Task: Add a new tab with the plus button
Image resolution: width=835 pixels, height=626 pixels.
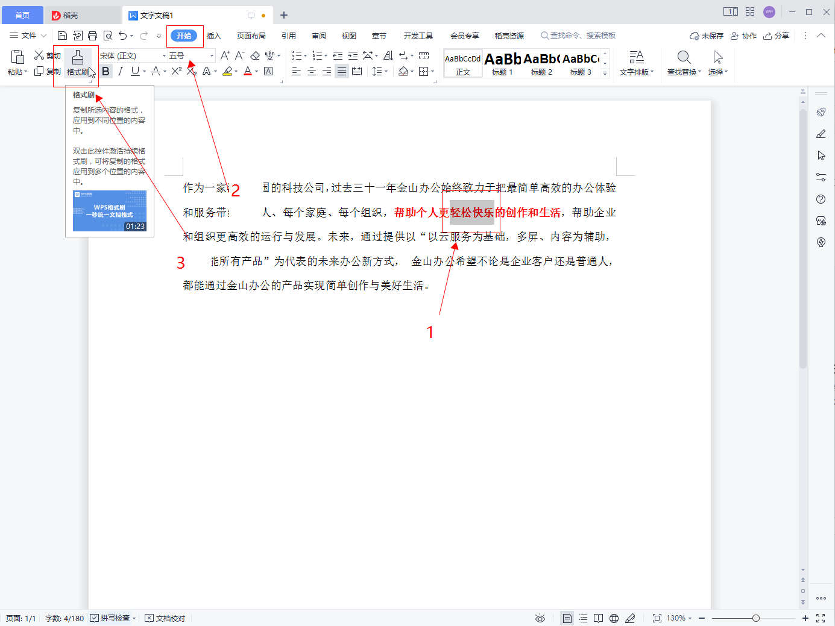Action: 284,15
